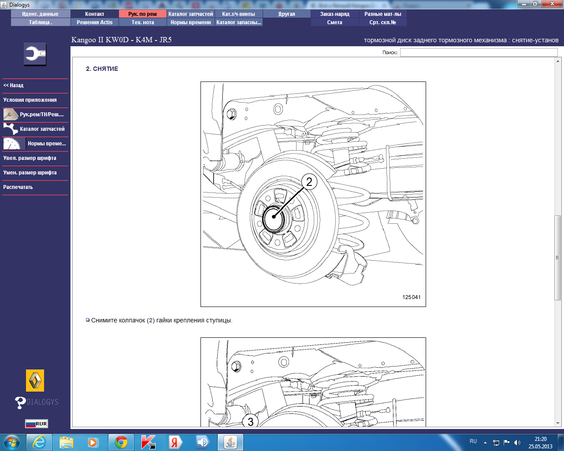Click the hub diagram with callout 2
The width and height of the screenshot is (564, 451).
click(x=313, y=194)
